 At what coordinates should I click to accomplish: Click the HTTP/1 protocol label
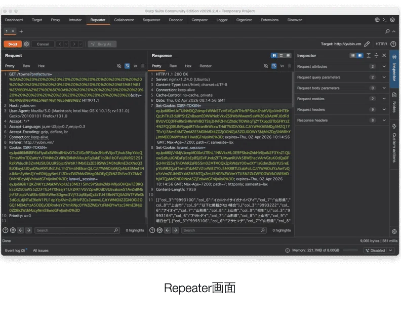(381, 44)
